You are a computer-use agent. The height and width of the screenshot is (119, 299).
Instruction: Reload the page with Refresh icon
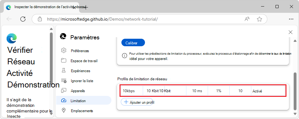pos(23,19)
